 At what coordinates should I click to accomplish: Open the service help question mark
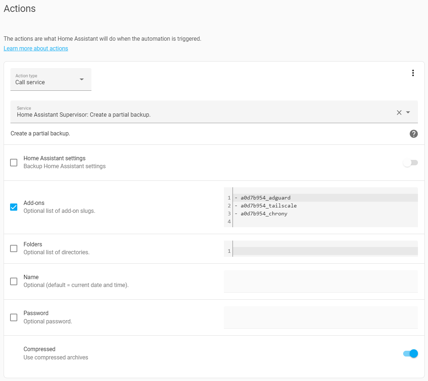tap(414, 134)
